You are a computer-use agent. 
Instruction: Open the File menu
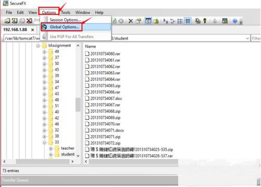click(9, 12)
